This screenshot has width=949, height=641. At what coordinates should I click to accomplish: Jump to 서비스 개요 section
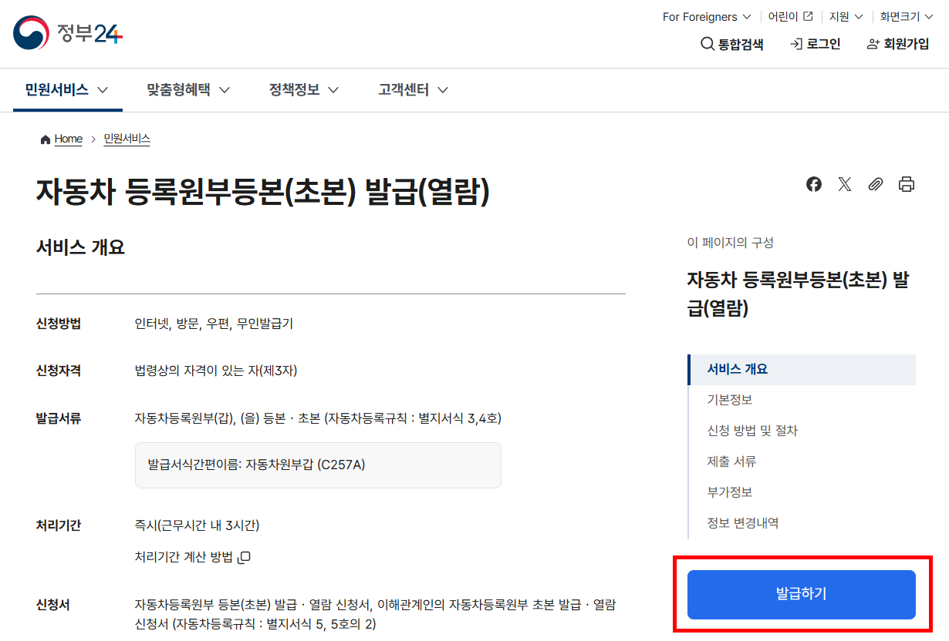click(802, 369)
